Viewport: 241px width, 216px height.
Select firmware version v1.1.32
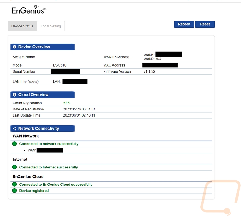tap(149, 71)
